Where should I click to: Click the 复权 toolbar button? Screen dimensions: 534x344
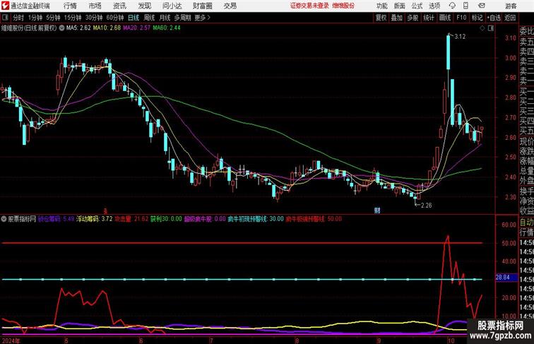[381, 18]
